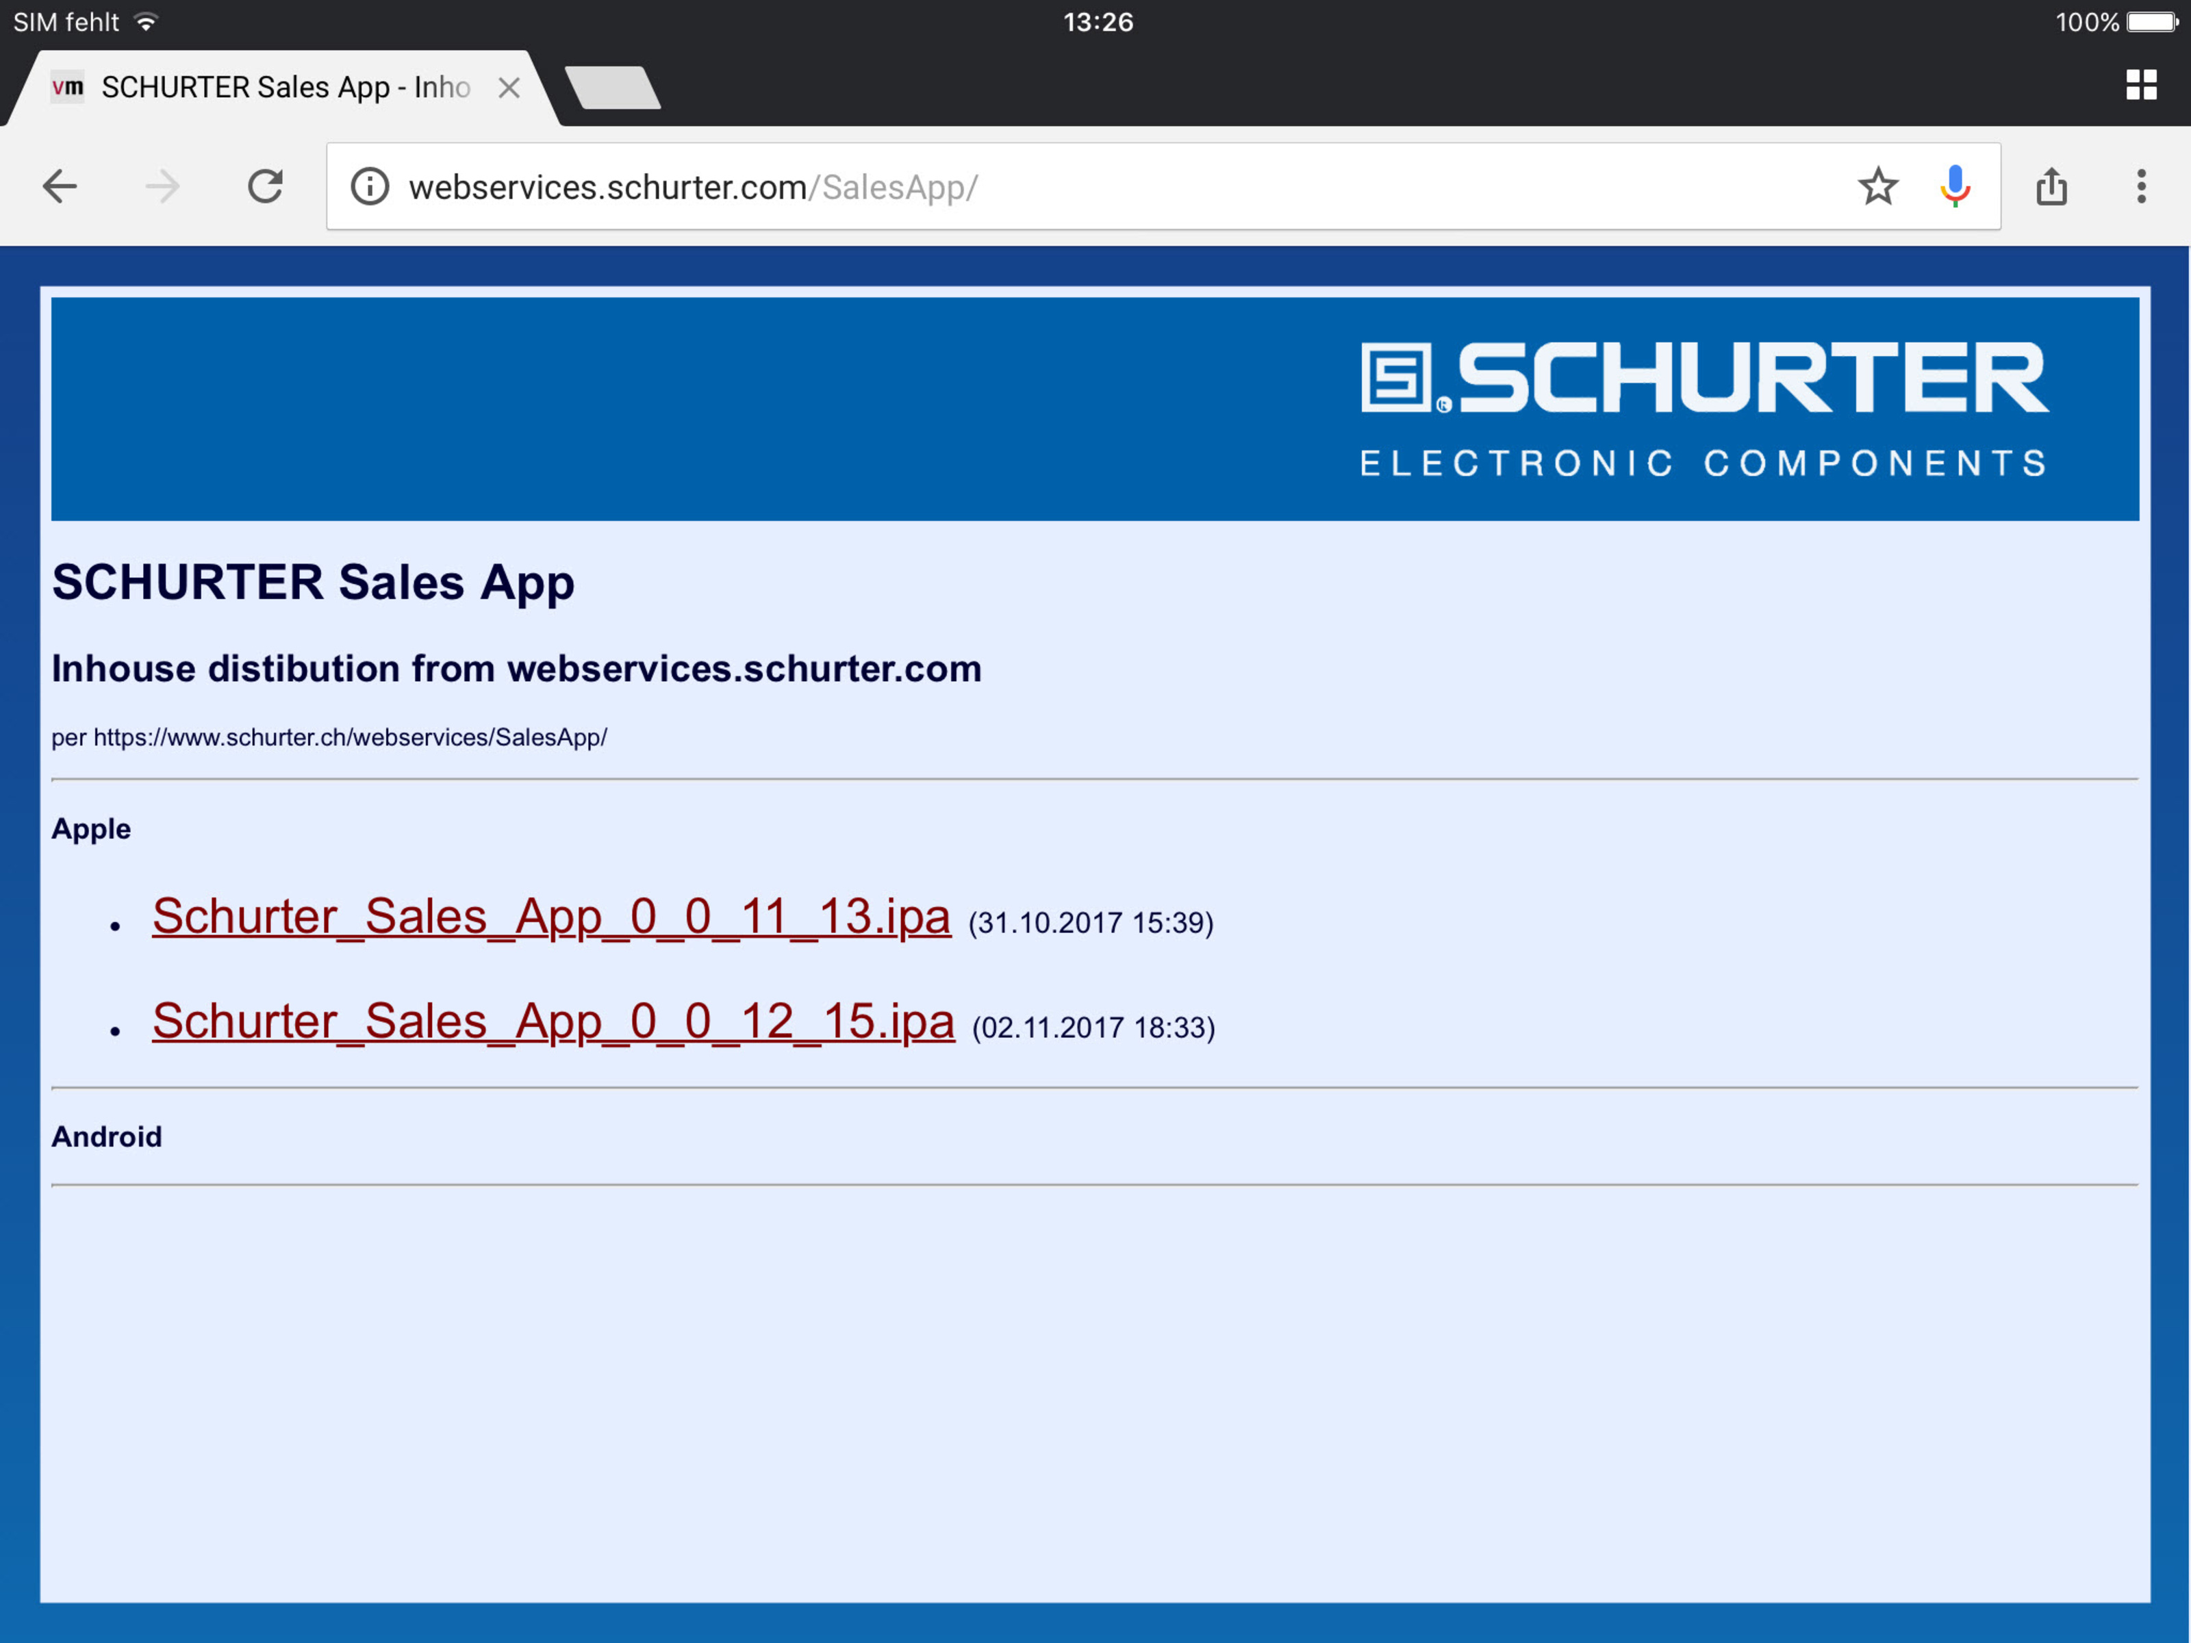Click the Apple section label
The width and height of the screenshot is (2191, 1643).
click(91, 829)
